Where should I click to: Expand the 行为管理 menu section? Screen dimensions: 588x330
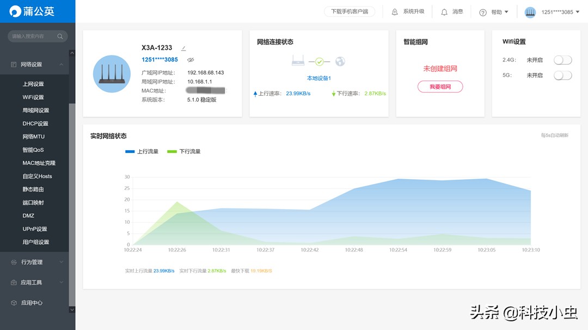pos(61,262)
